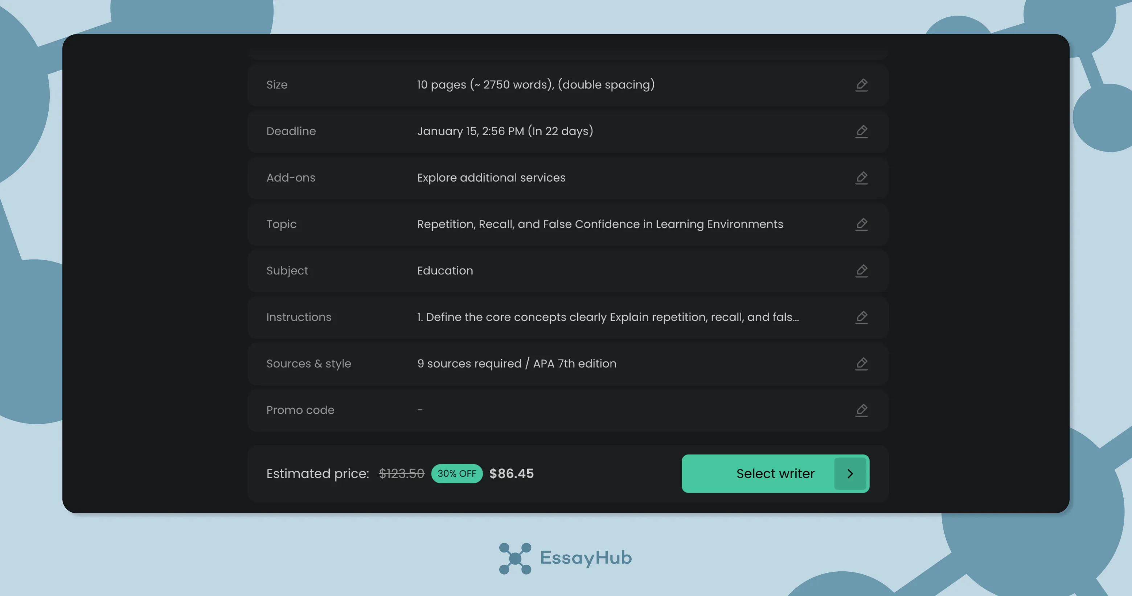
Task: Edit the Subject field using pencil icon
Action: click(x=861, y=270)
